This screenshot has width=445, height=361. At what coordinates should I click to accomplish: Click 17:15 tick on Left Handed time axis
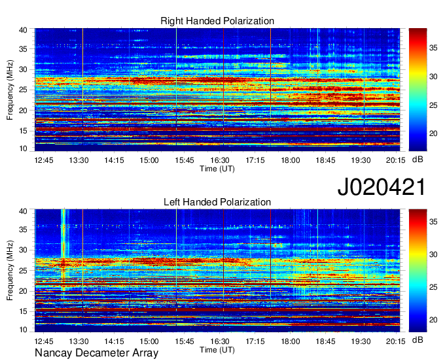(255, 341)
